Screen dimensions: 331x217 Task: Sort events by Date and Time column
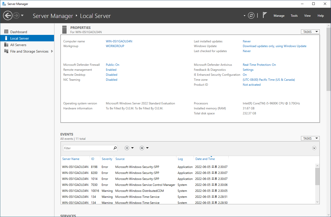(205, 159)
